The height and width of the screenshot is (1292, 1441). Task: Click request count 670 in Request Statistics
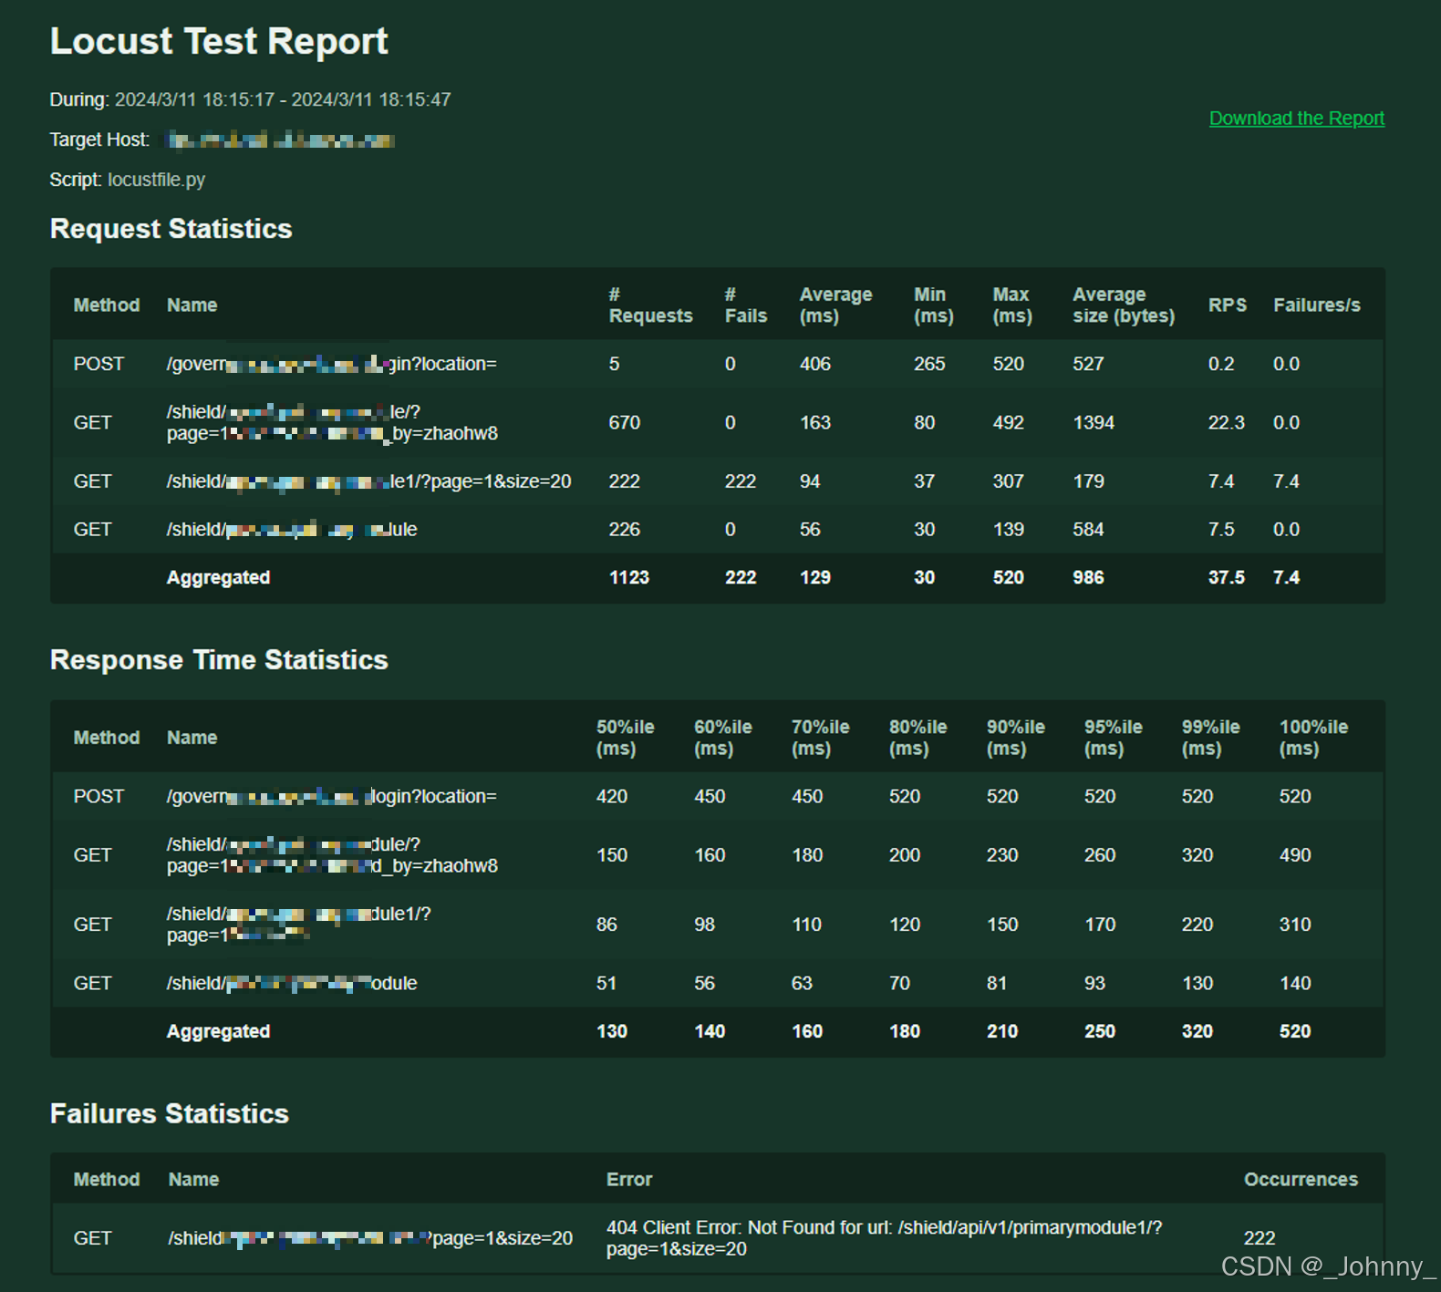(x=625, y=423)
